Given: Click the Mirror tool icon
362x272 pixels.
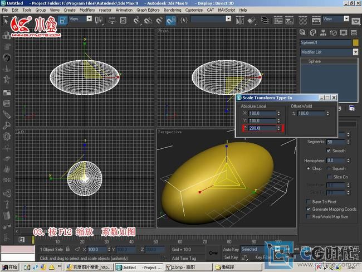Looking at the screenshot, I should coord(240,21).
